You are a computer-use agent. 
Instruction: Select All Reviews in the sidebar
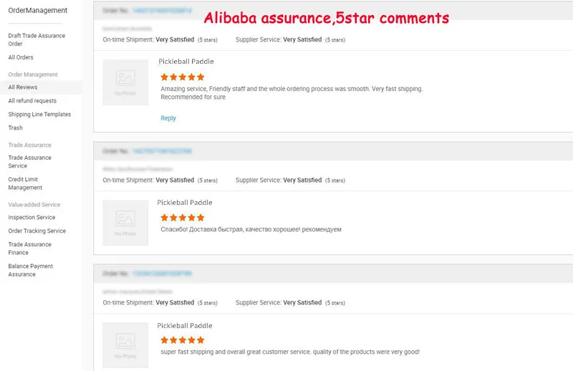[23, 87]
